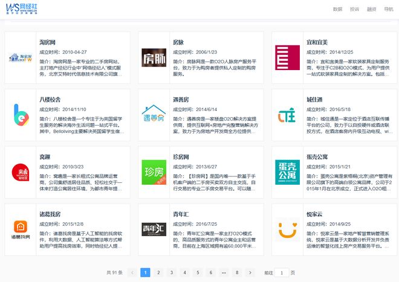Go to the next page arrow
This screenshot has height=282, width=399.
(250, 272)
